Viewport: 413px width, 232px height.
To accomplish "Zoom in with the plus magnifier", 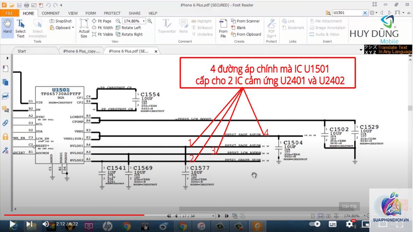I will 149,21.
